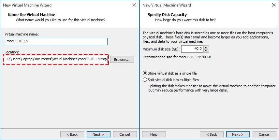Click the Specify Disk Capacity heading text
279x140 pixels.
[167, 15]
